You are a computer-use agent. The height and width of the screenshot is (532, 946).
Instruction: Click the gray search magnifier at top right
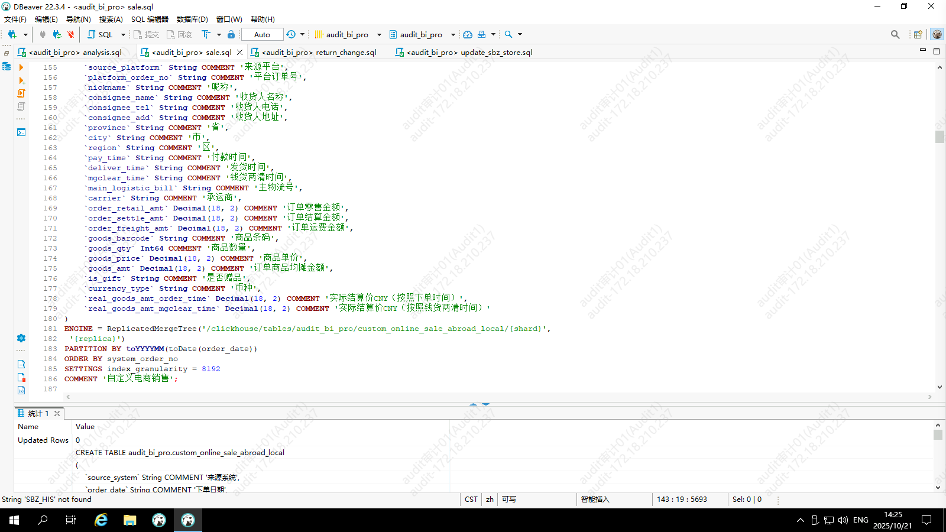click(x=895, y=35)
